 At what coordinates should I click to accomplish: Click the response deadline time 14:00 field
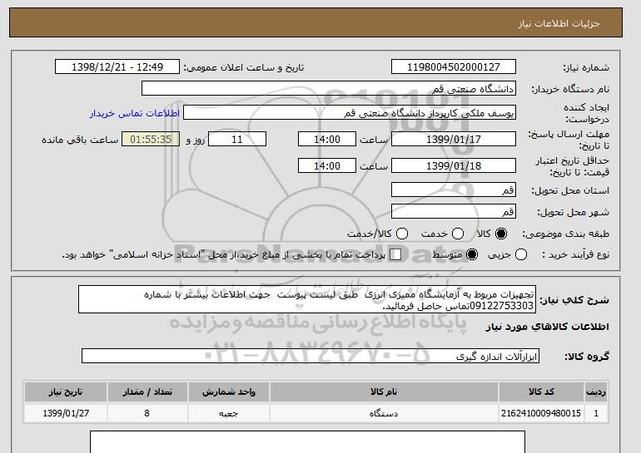[x=327, y=139]
